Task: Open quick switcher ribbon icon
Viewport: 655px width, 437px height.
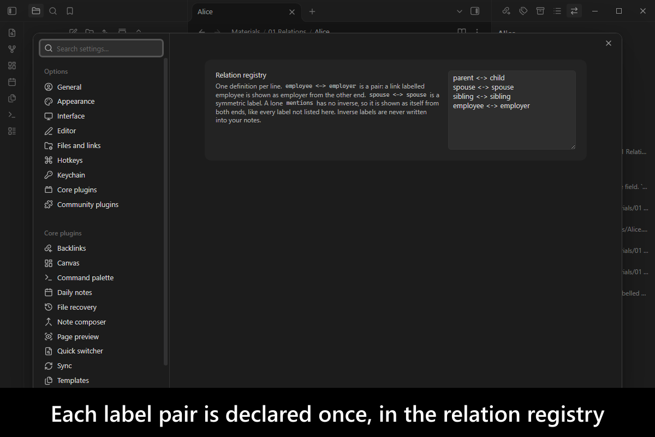Action: click(x=12, y=33)
